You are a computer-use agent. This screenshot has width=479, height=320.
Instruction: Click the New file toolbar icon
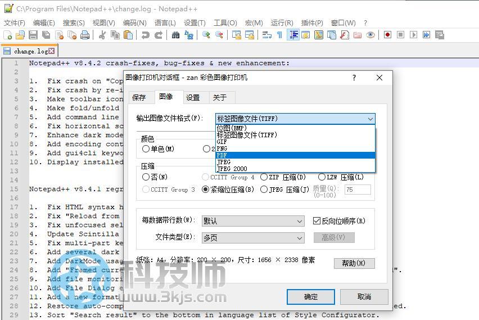[8, 35]
